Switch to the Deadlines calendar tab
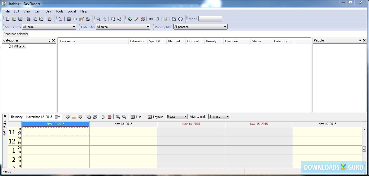369x176 pixels. point(15,34)
